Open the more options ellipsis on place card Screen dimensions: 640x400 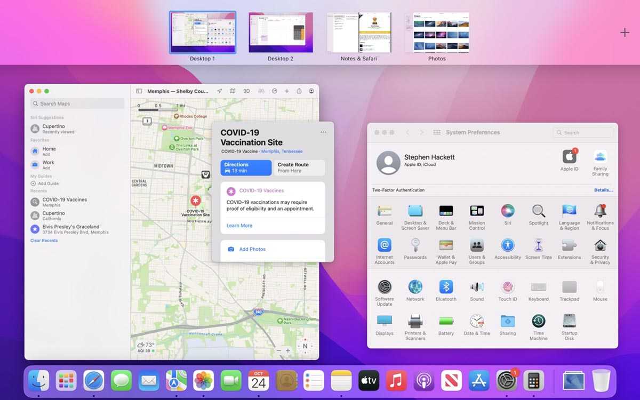tap(323, 132)
